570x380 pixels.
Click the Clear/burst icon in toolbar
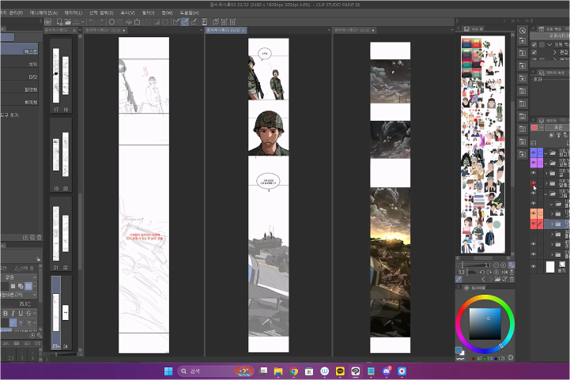click(111, 22)
